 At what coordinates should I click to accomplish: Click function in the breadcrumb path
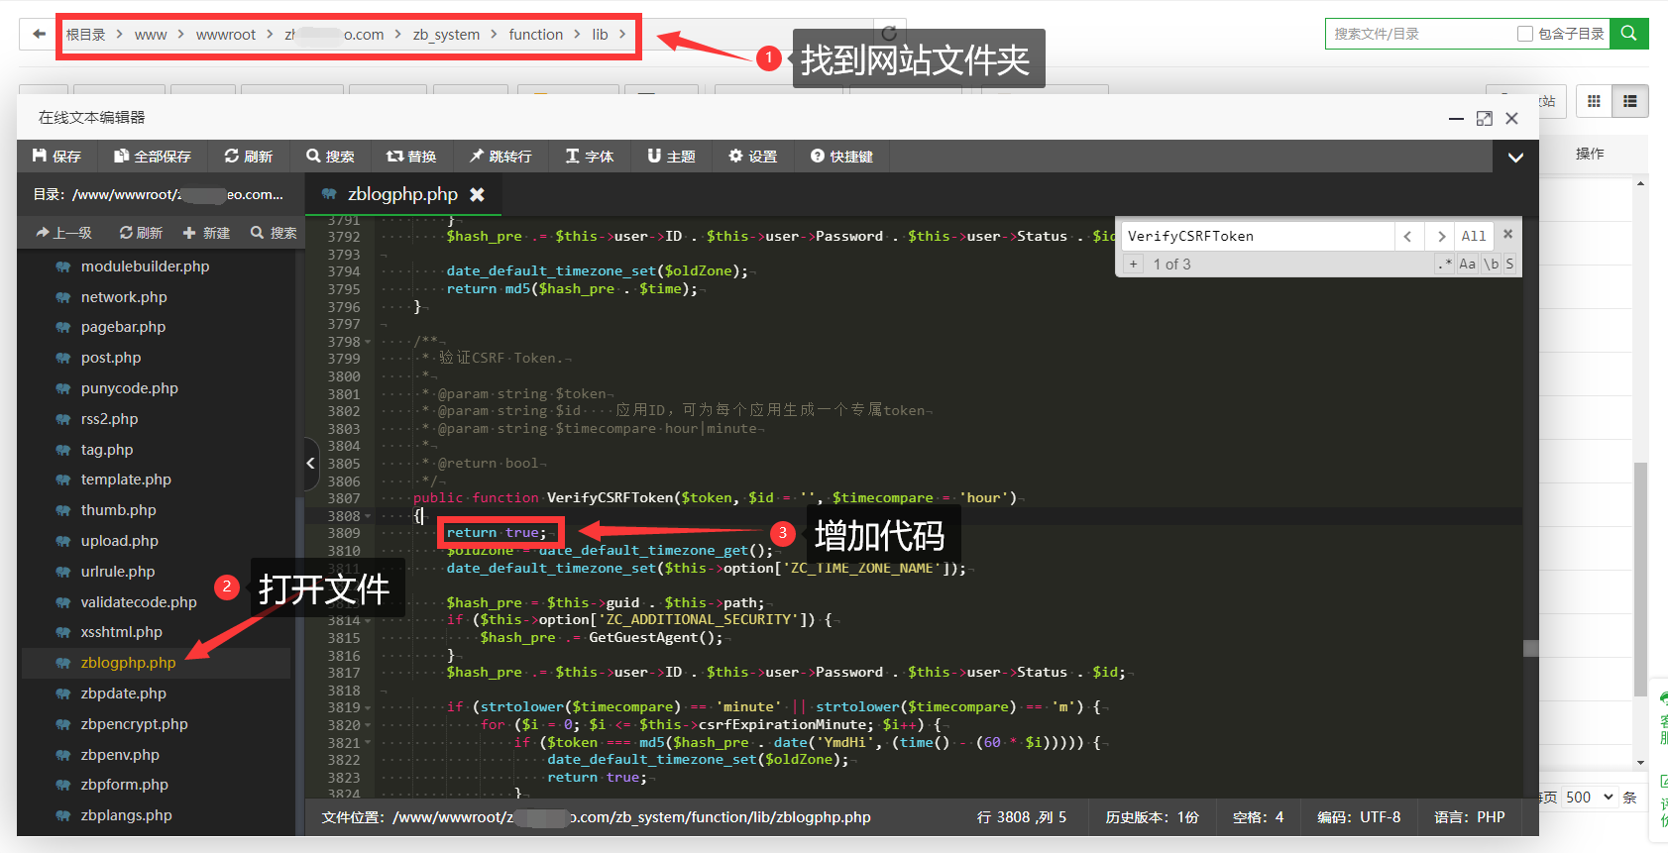[x=536, y=35]
